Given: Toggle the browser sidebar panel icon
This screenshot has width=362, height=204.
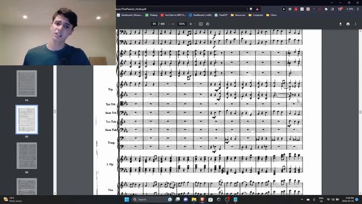Looking at the screenshot, I should [332, 9].
